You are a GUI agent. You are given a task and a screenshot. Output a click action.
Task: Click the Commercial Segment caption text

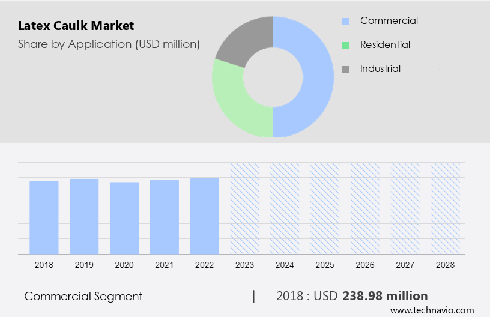[x=83, y=296]
